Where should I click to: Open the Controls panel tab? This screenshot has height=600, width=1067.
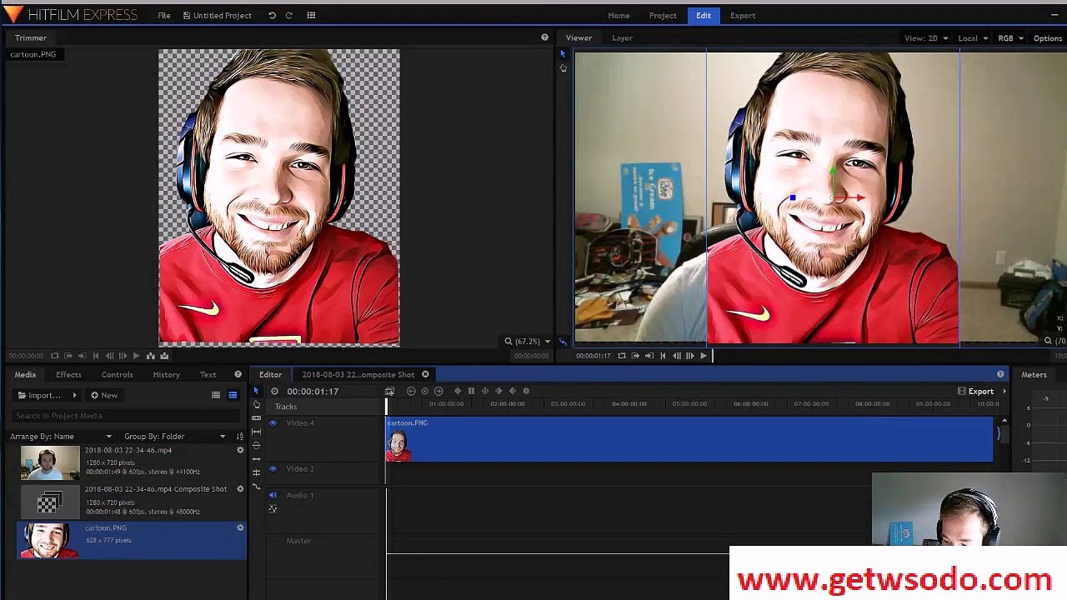[x=117, y=374]
